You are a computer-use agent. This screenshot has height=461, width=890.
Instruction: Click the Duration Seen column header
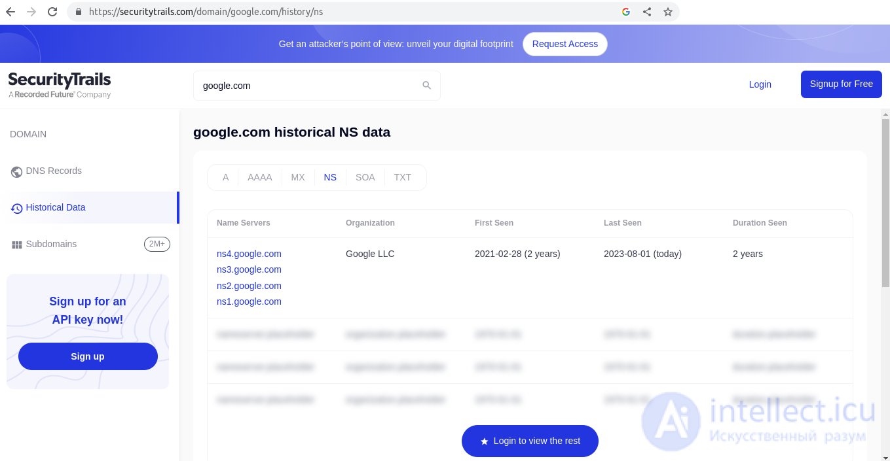point(760,223)
